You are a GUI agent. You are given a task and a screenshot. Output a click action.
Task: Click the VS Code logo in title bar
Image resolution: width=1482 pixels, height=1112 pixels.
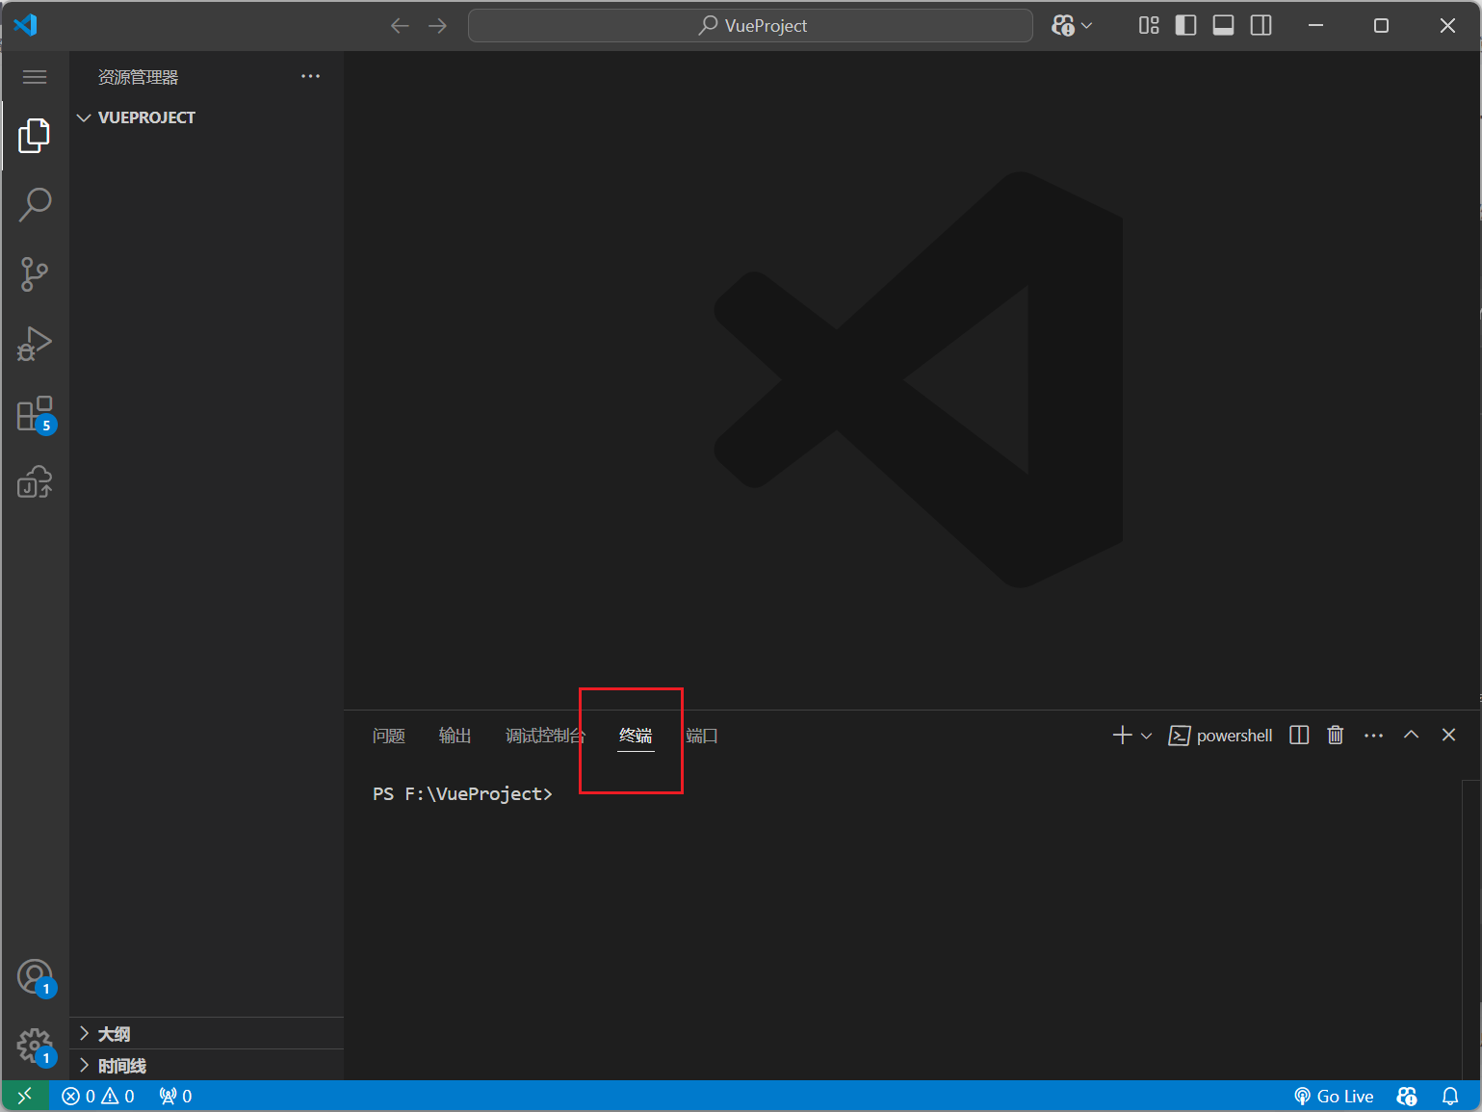(26, 25)
